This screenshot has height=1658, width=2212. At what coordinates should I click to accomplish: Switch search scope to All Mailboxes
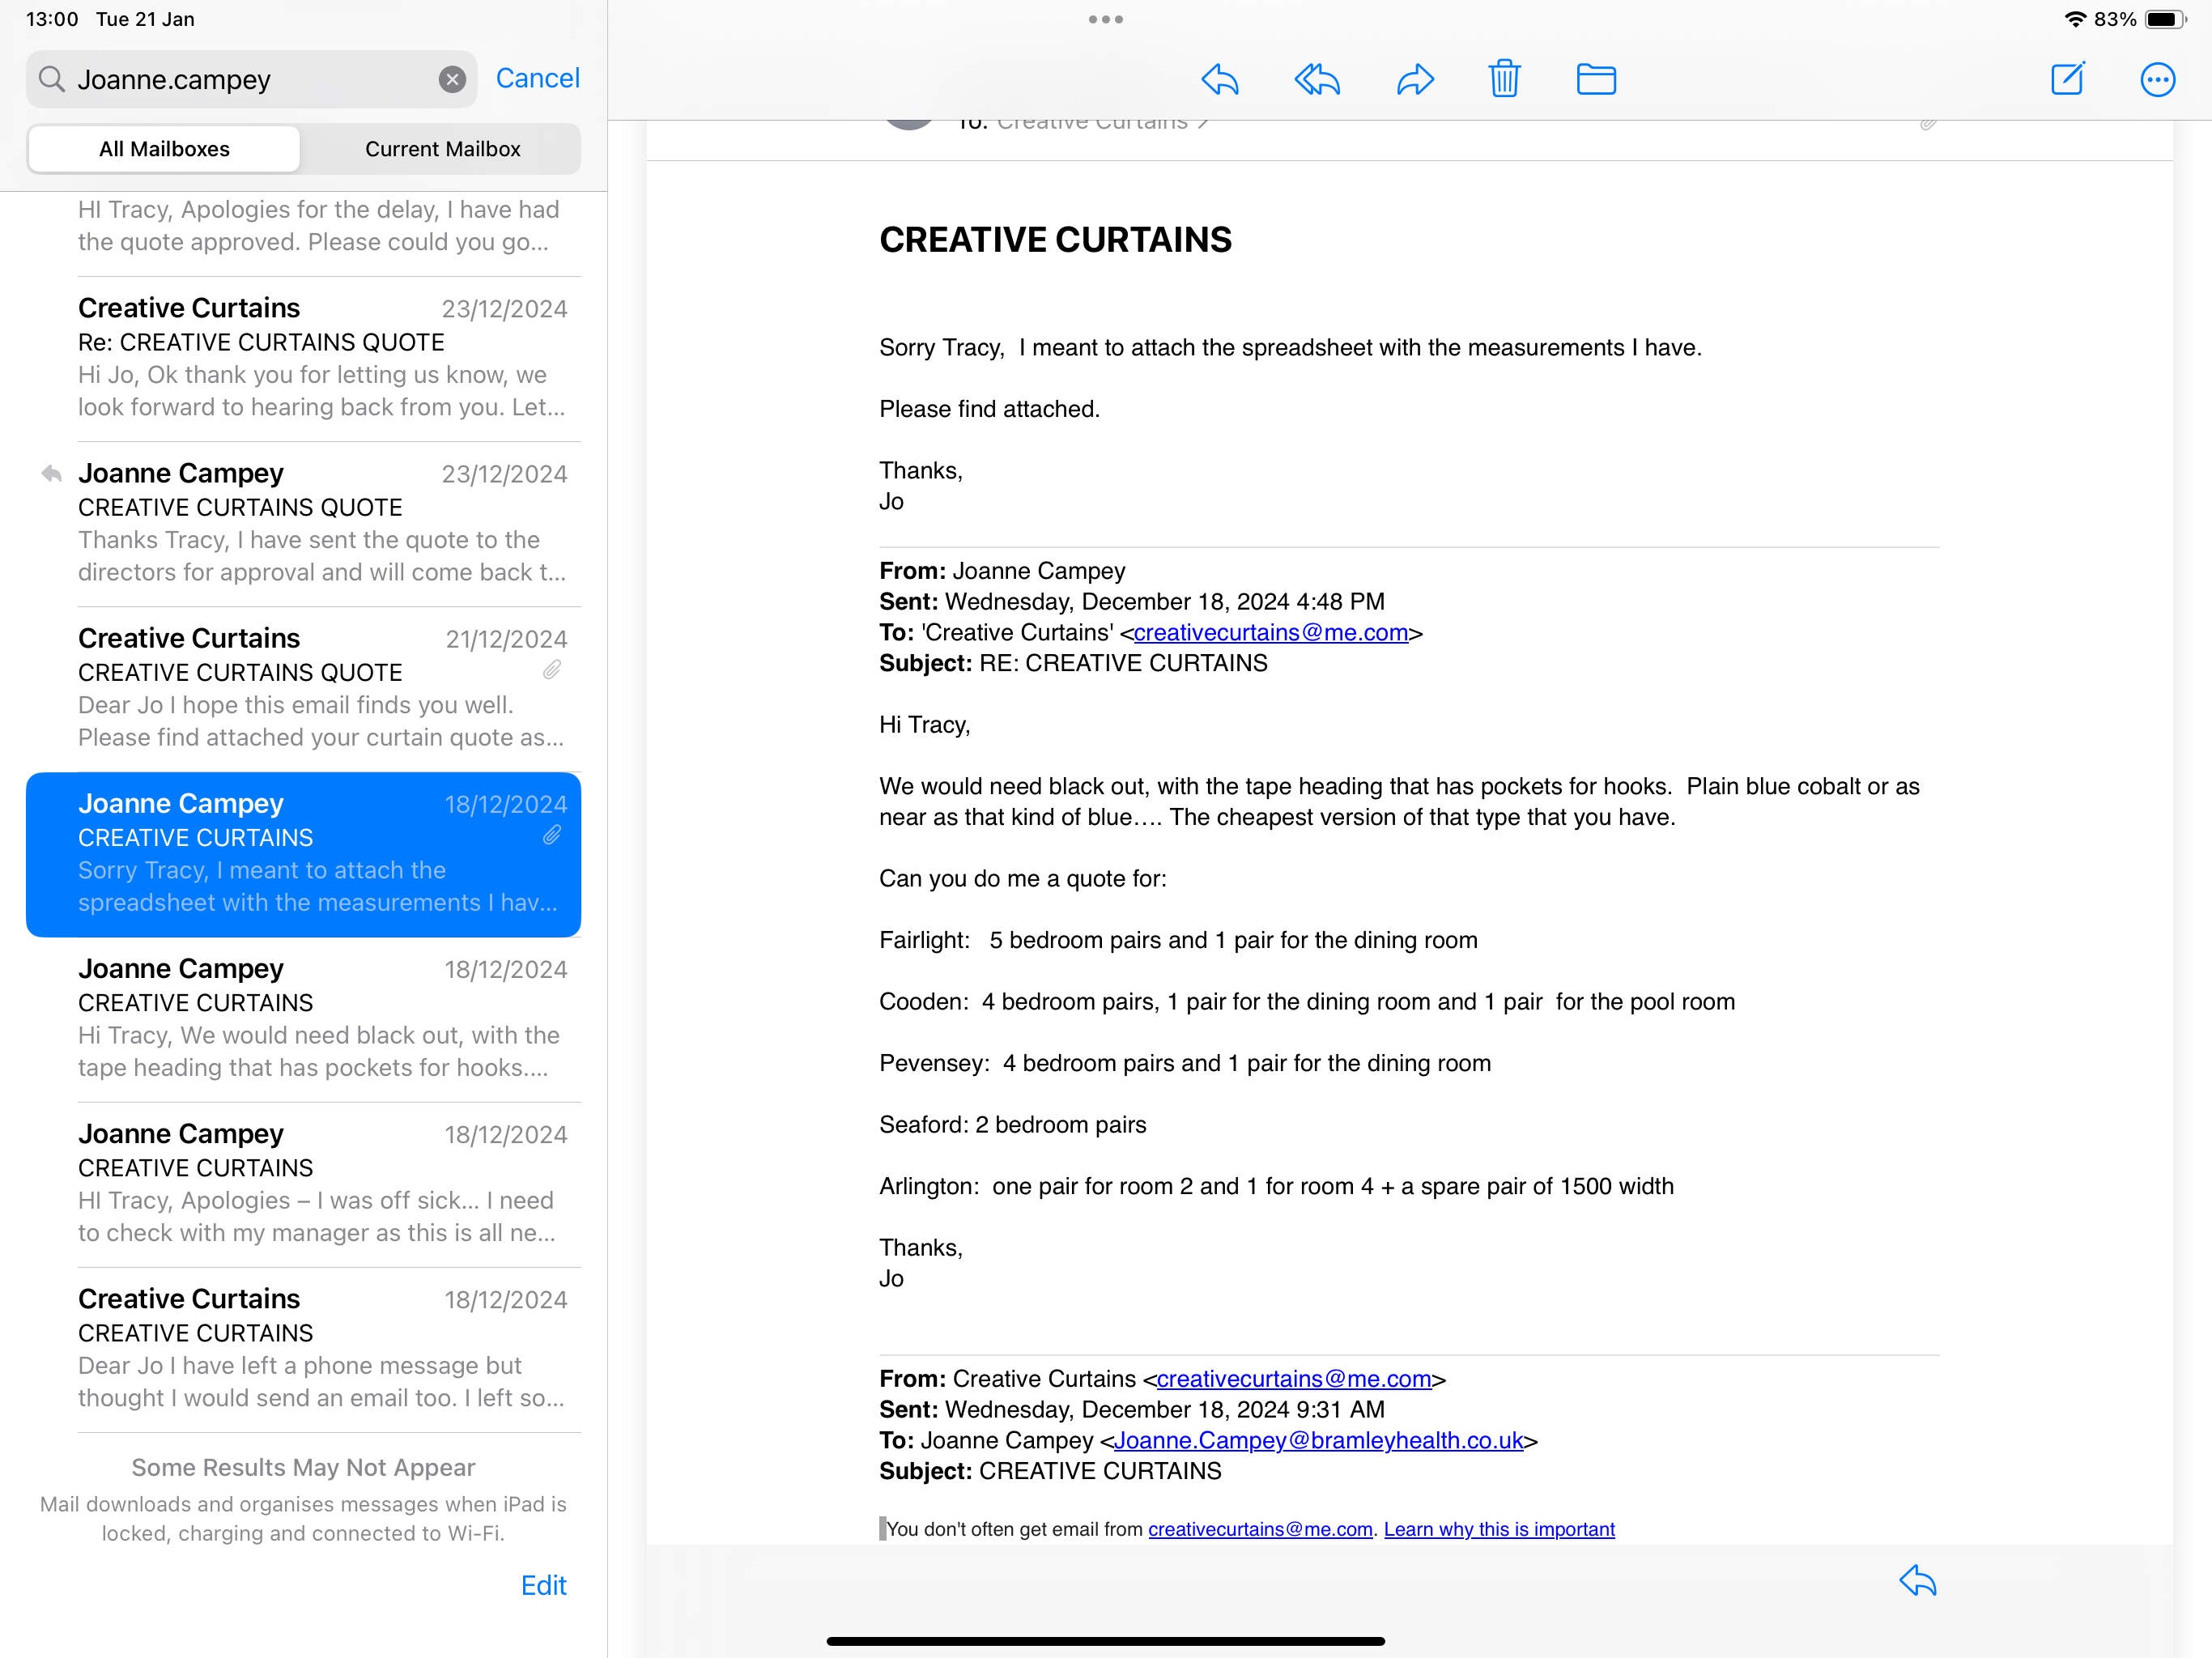tap(164, 149)
